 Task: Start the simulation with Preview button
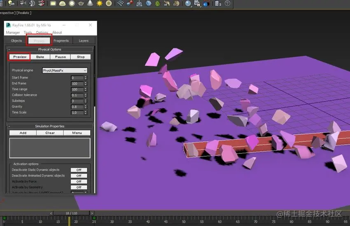pyautogui.click(x=20, y=57)
